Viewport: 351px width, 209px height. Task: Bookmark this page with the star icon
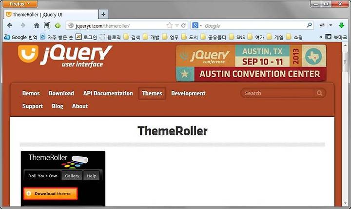pos(170,25)
